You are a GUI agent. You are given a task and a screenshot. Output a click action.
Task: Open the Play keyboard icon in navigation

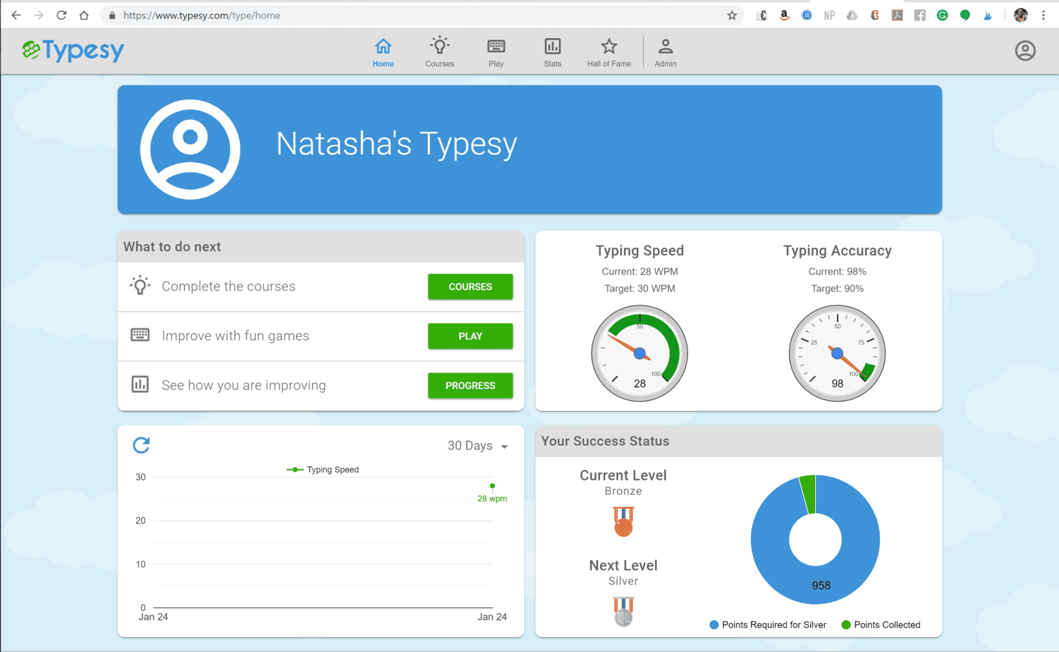coord(496,47)
